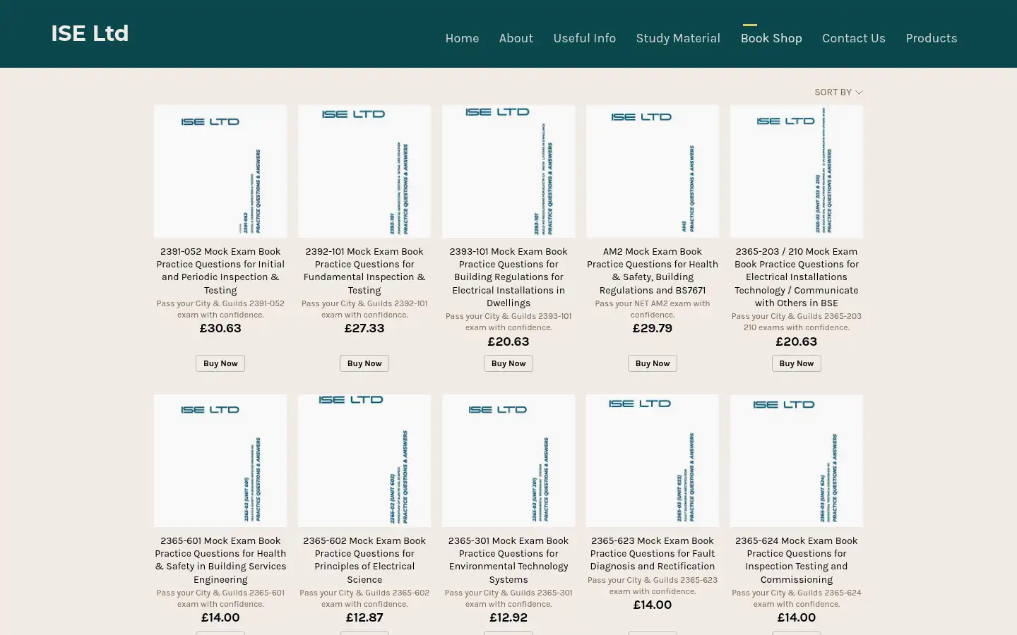This screenshot has height=635, width=1017.
Task: Buy Now the 2392-101 Mock Exam Book
Action: [x=364, y=363]
